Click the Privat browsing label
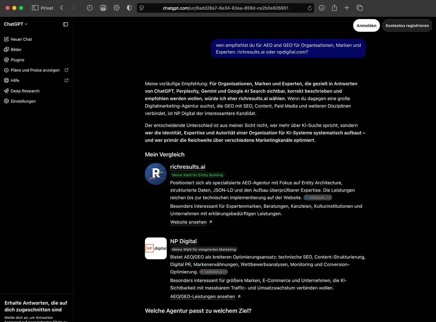 click(x=47, y=8)
